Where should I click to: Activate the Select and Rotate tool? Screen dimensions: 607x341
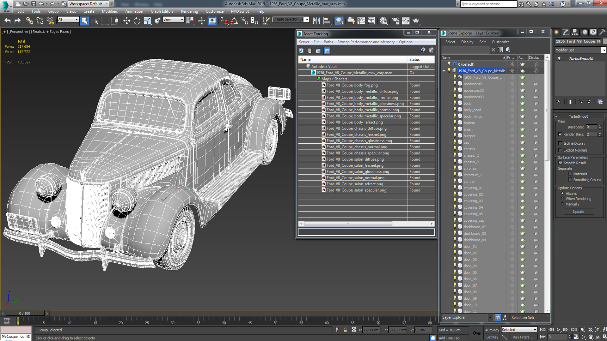coord(137,21)
